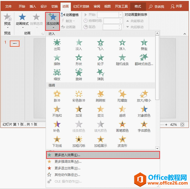The width and height of the screenshot is (190, 189).
Task: Open the 审阅 ribbon tab
Action: (x=97, y=6)
